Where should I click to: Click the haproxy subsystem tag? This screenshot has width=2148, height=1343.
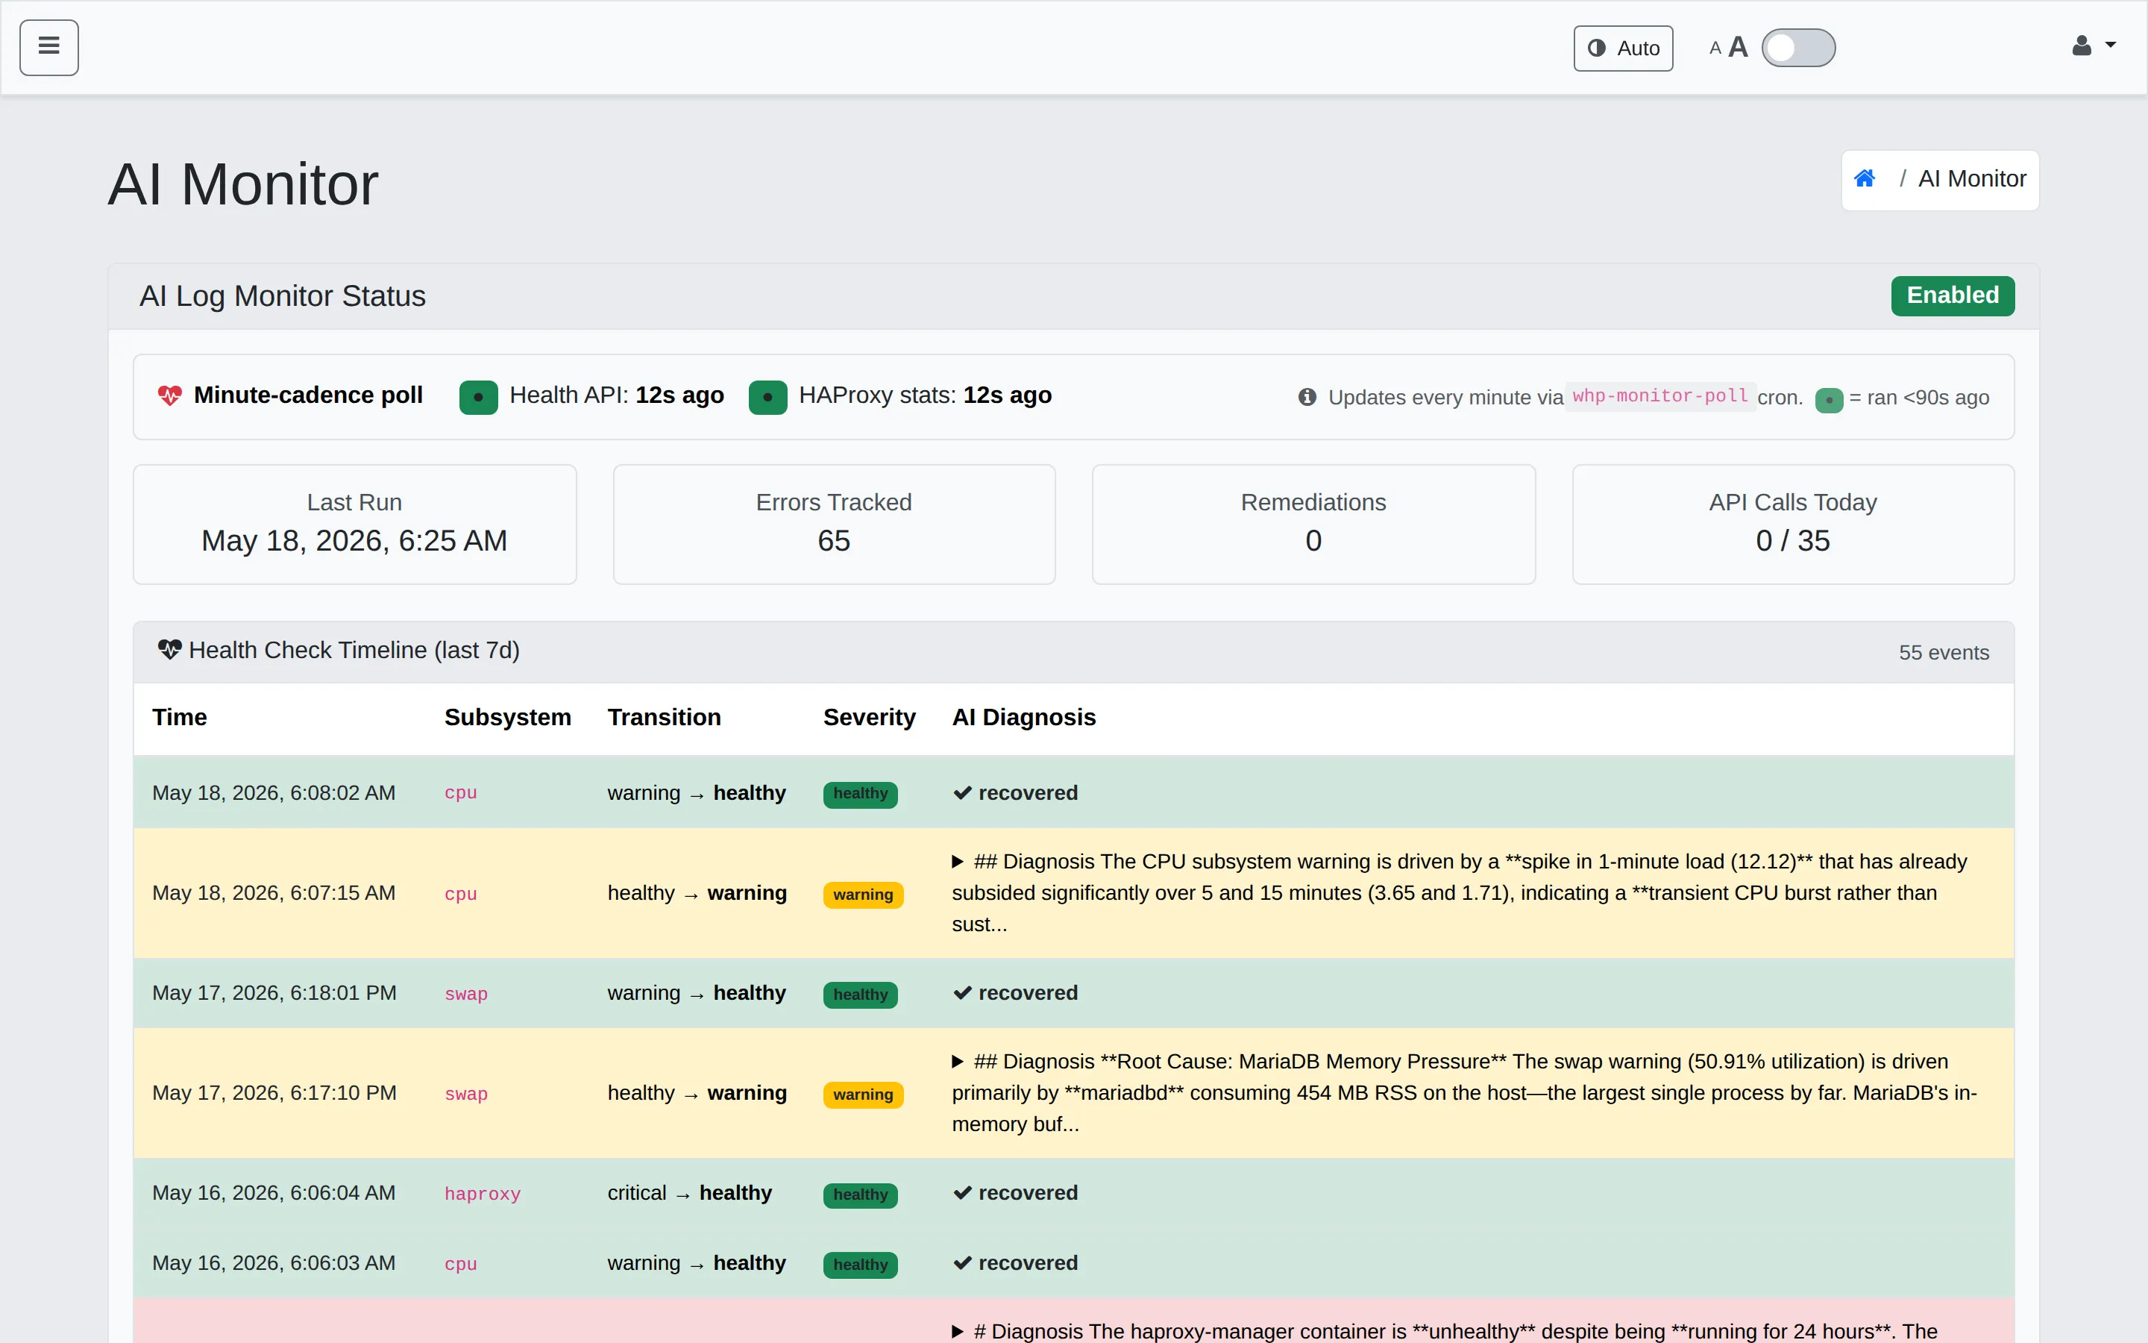482,1194
